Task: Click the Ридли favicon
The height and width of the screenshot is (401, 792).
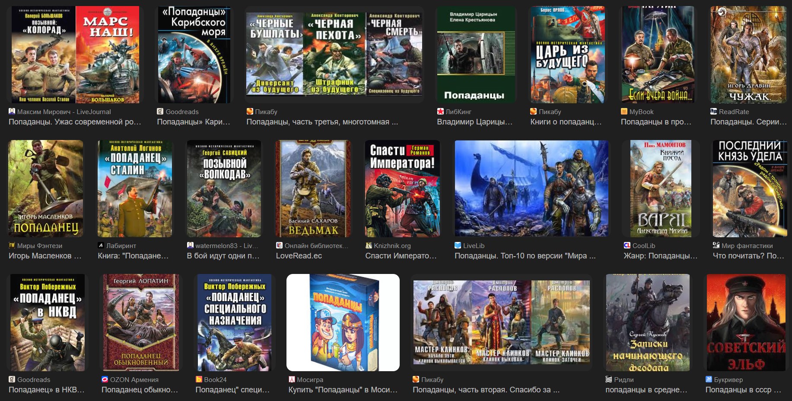Action: (x=609, y=379)
